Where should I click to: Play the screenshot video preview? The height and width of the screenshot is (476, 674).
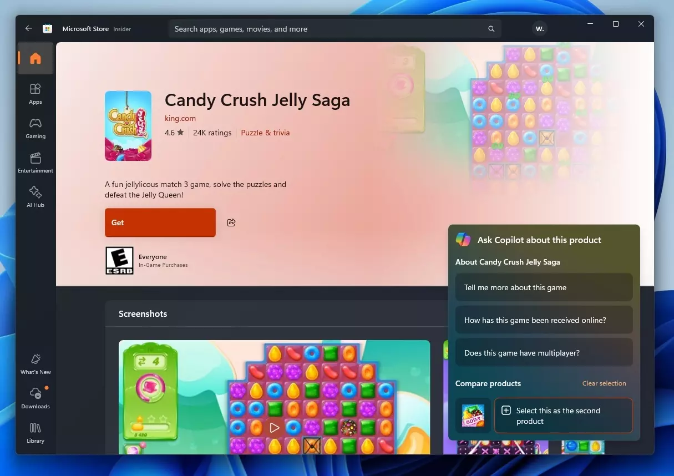(x=274, y=428)
